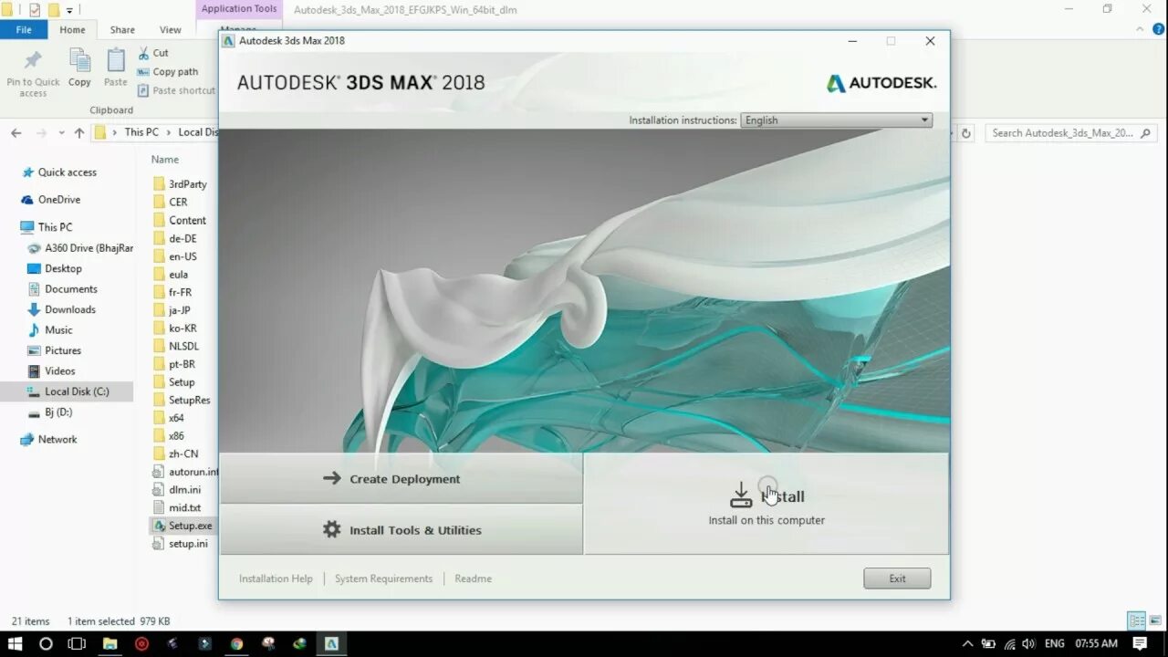Switch to the View ribbon tab
Viewport: 1168px width, 657px height.
pos(171,29)
